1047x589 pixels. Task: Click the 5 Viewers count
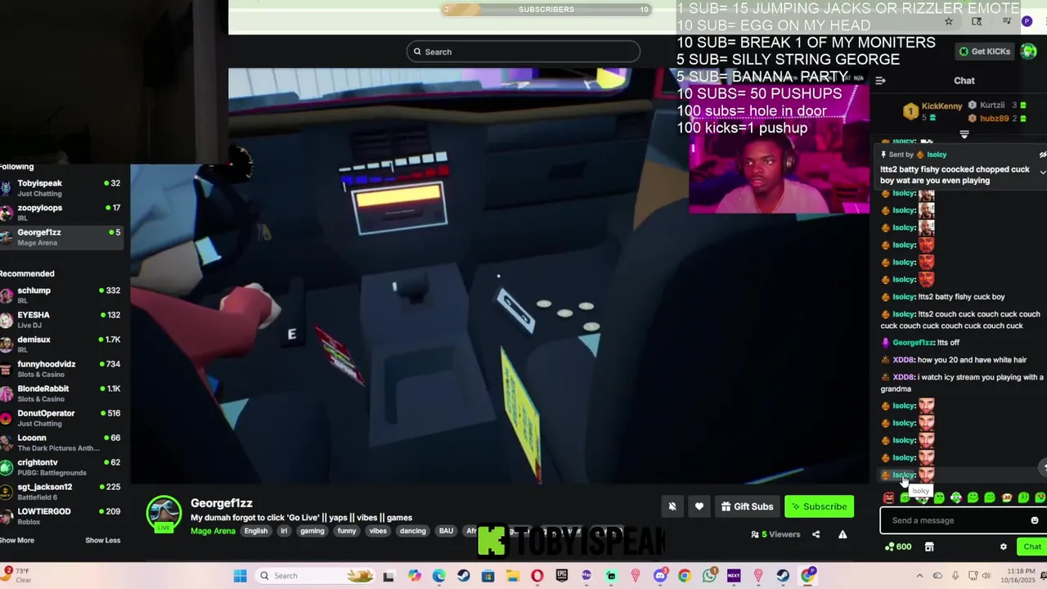tap(775, 534)
